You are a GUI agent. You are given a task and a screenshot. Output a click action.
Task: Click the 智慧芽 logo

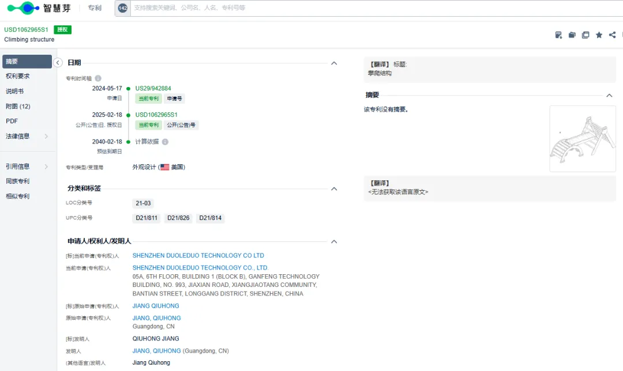39,8
